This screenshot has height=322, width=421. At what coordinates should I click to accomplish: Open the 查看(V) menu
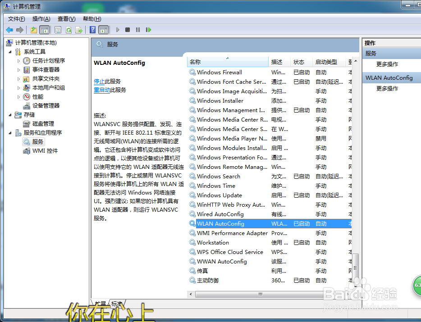pyautogui.click(x=66, y=19)
